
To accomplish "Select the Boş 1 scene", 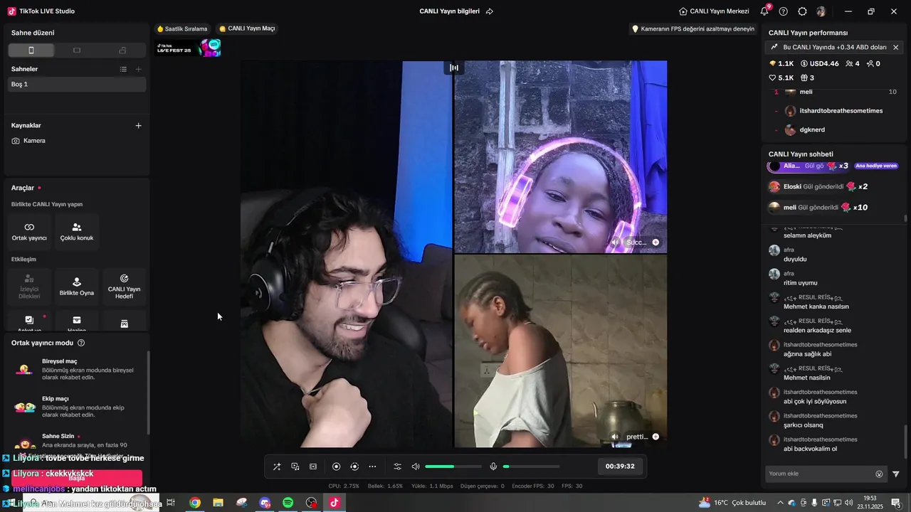I will (x=77, y=84).
